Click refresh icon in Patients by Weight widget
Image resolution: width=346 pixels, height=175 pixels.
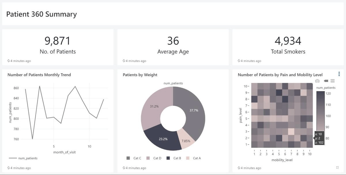pyautogui.click(x=124, y=168)
